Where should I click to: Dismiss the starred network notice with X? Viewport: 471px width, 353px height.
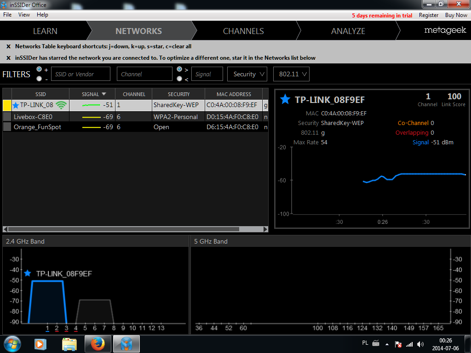8,58
